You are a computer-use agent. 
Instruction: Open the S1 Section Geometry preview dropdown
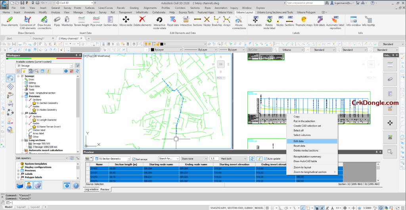pyautogui.click(x=112, y=159)
